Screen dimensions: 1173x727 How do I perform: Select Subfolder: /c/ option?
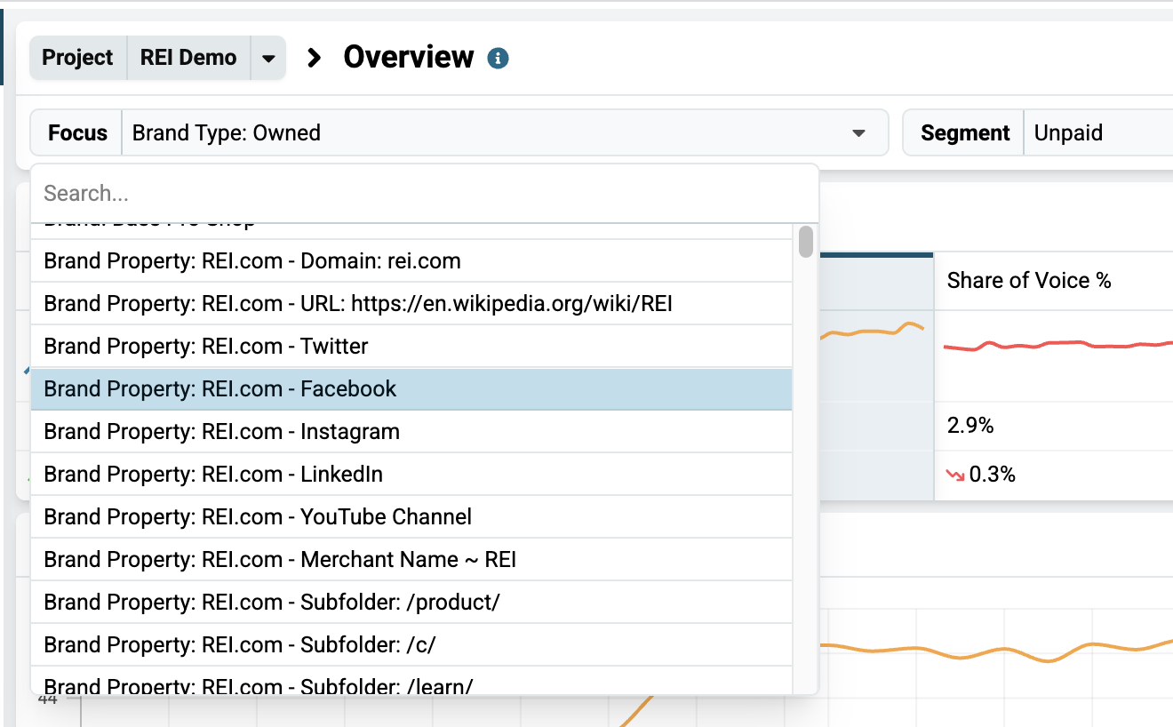coord(411,645)
